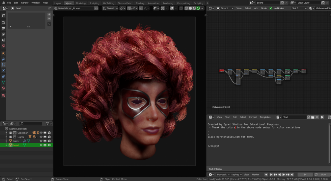Open the Object Data mesh properties tab
Screen dimensions: 331x181
(x=3, y=82)
